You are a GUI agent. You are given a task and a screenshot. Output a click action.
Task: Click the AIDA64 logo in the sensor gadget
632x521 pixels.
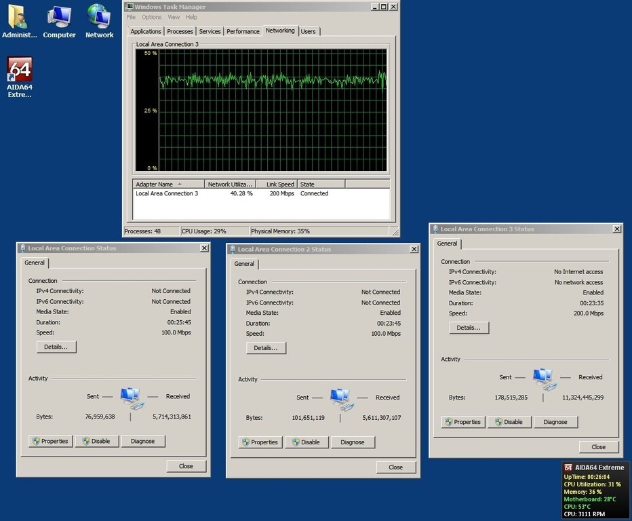[570, 467]
